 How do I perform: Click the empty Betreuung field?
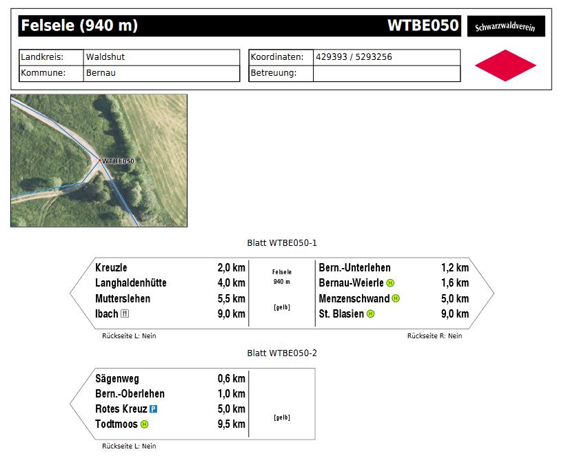click(386, 73)
